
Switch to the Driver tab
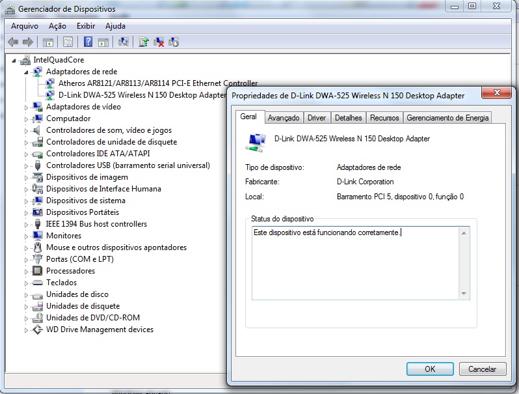point(317,118)
